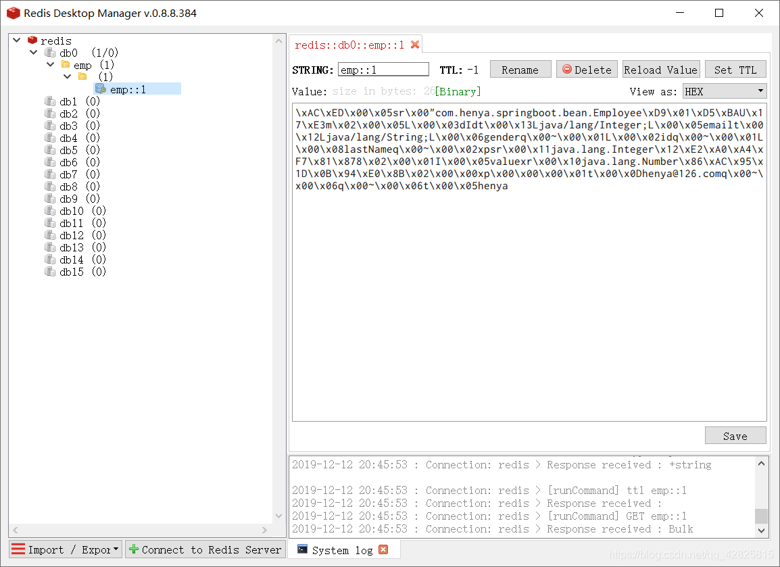Click the db4 database icon

[x=50, y=138]
